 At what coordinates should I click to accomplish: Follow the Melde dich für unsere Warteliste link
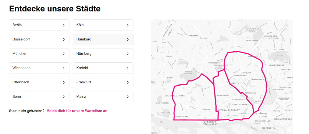coord(77,111)
